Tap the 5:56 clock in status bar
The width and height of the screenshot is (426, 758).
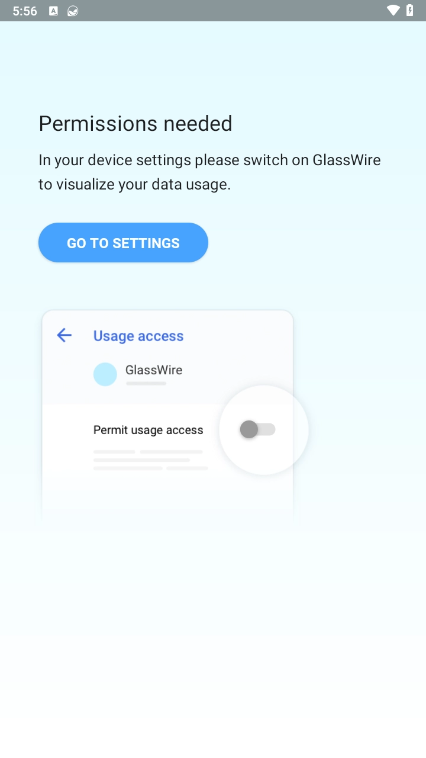[25, 11]
